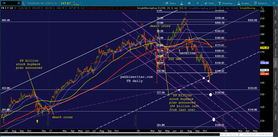Click the 161.8% Fibonacci percentage label
The image size is (278, 137).
click(x=161, y=125)
